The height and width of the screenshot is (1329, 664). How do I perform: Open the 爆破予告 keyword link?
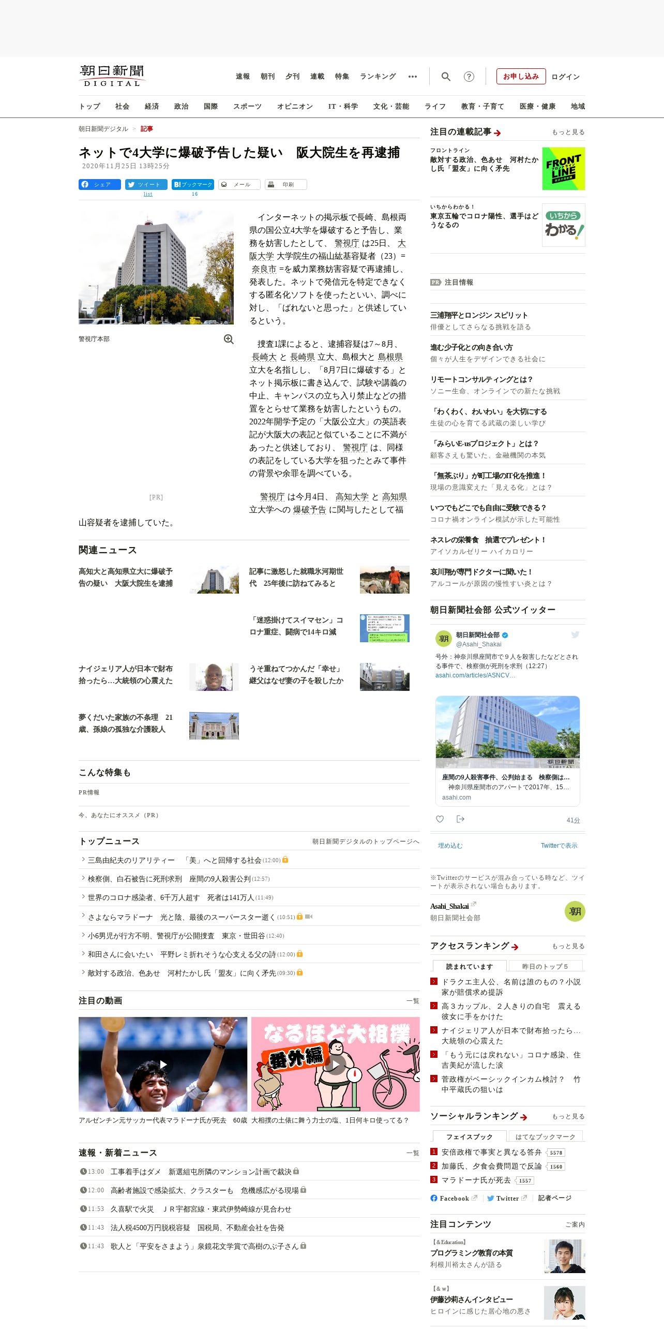(x=309, y=510)
